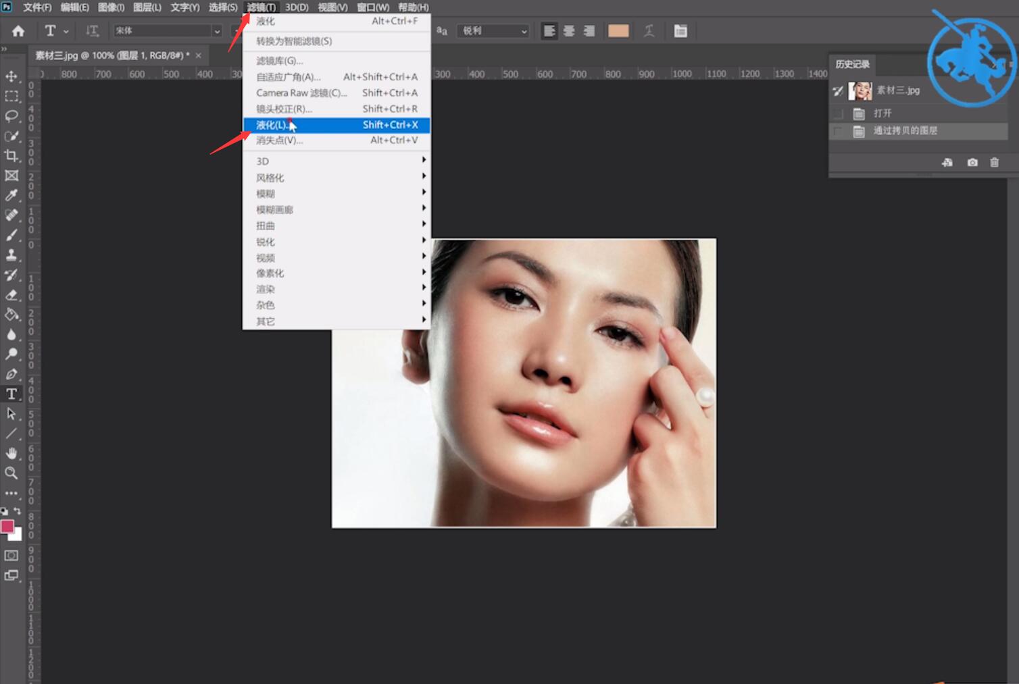The height and width of the screenshot is (684, 1019).
Task: Select the Quick Selection tool
Action: coord(11,136)
